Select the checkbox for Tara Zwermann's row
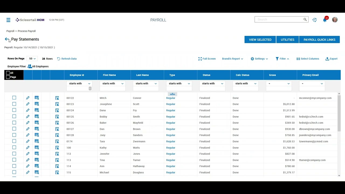The height and width of the screenshot is (194, 345). point(14,141)
